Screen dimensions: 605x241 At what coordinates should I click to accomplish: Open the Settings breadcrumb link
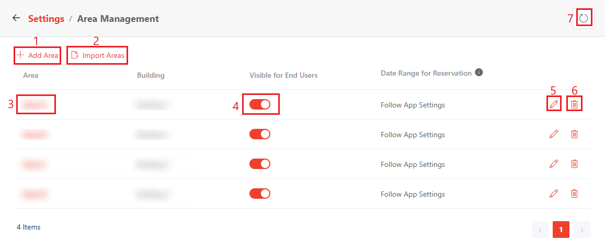coord(46,19)
